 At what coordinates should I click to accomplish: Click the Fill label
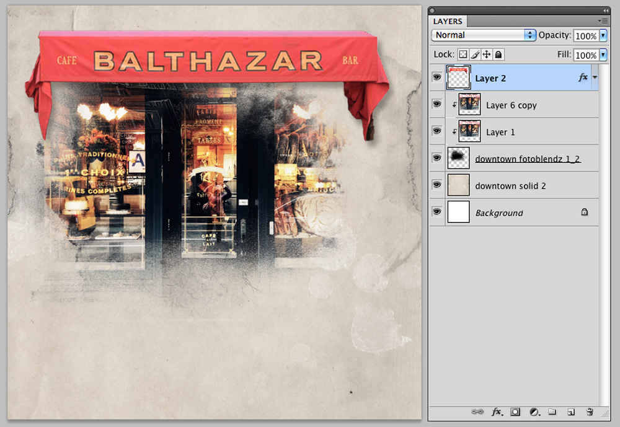[564, 54]
